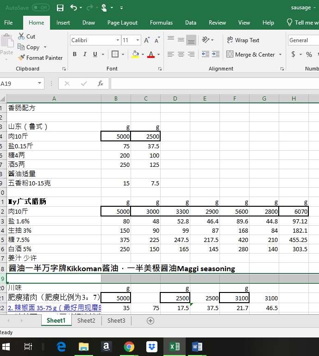This screenshot has width=319, height=356.
Task: Open the font name Calibri dropdown
Action: pos(118,40)
